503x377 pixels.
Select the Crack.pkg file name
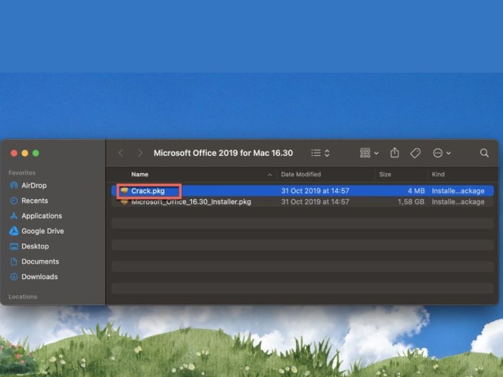[148, 191]
